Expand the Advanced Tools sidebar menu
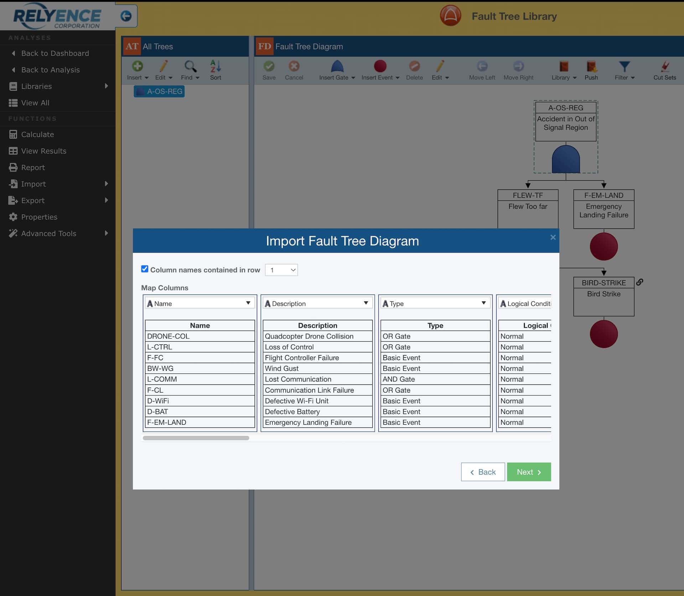 click(x=48, y=233)
